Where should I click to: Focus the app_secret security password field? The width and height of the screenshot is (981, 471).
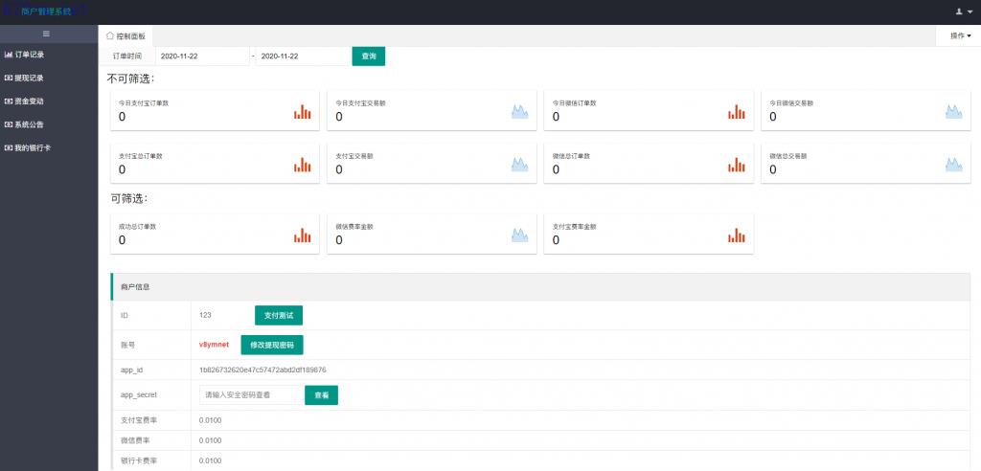pos(251,394)
